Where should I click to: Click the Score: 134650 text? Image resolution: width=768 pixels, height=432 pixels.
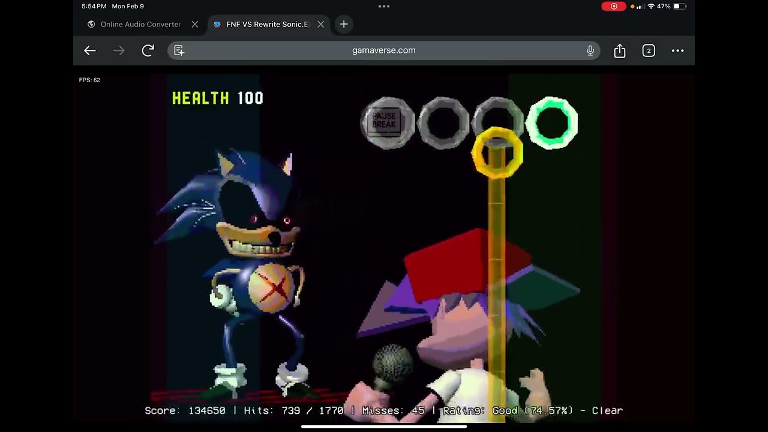click(185, 410)
